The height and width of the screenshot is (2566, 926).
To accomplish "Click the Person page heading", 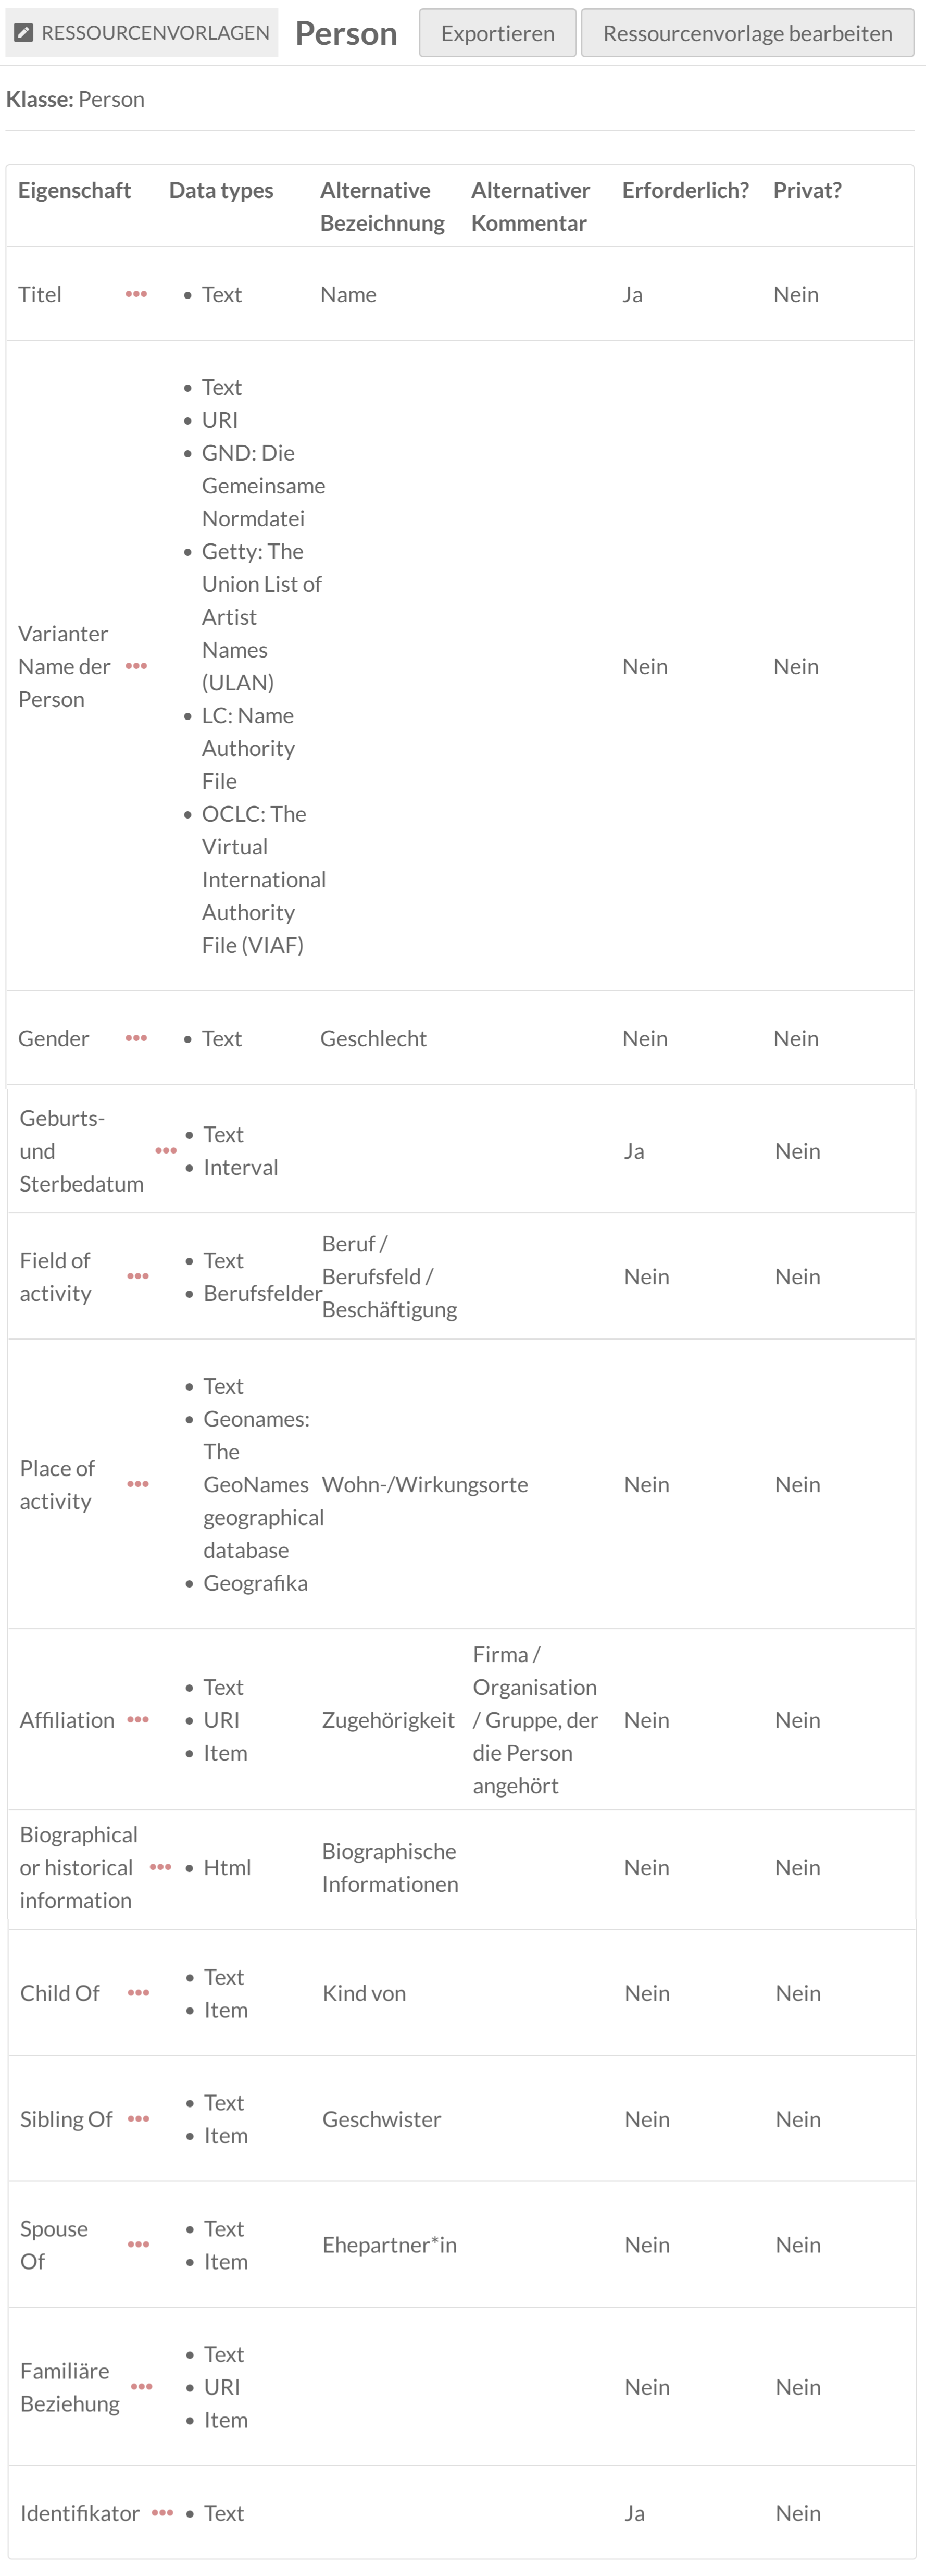I will [345, 34].
